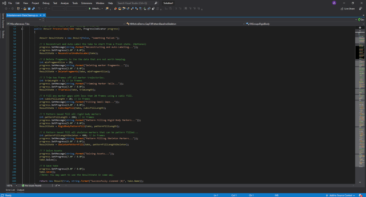Open the NMotiveDemo.GapFillPatternBaselineSkeleton type dropdown
This screenshot has height=197, width=366.
244,24
